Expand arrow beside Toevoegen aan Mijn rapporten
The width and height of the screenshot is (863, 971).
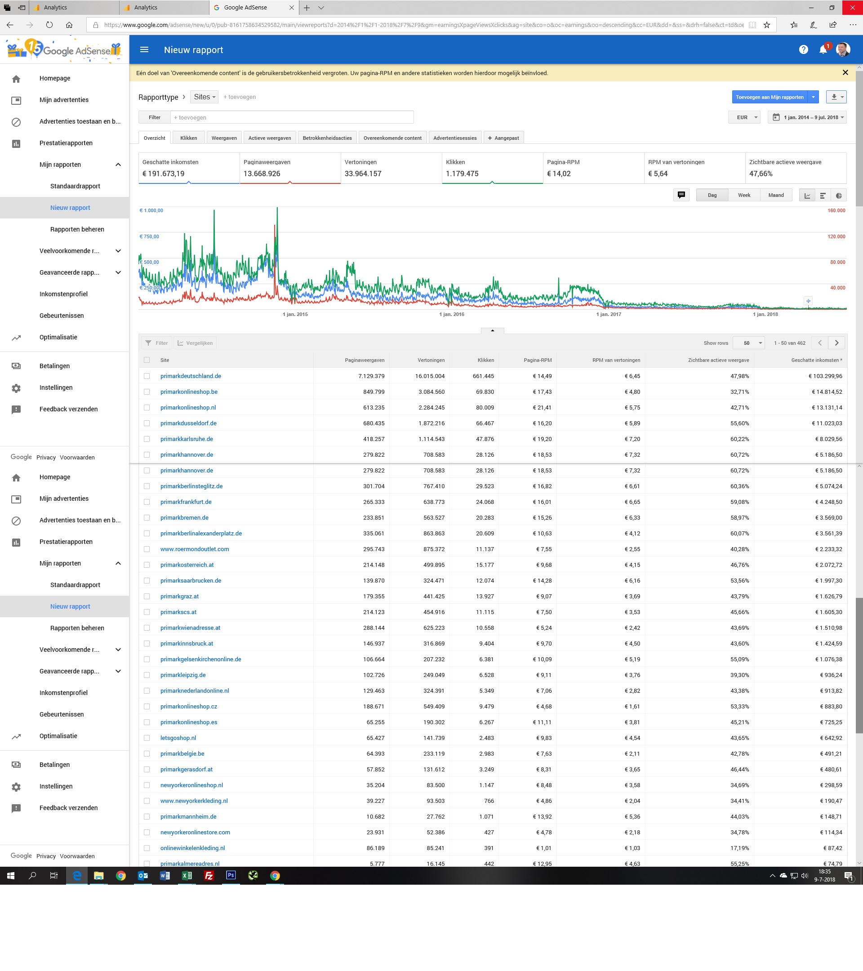pos(813,97)
